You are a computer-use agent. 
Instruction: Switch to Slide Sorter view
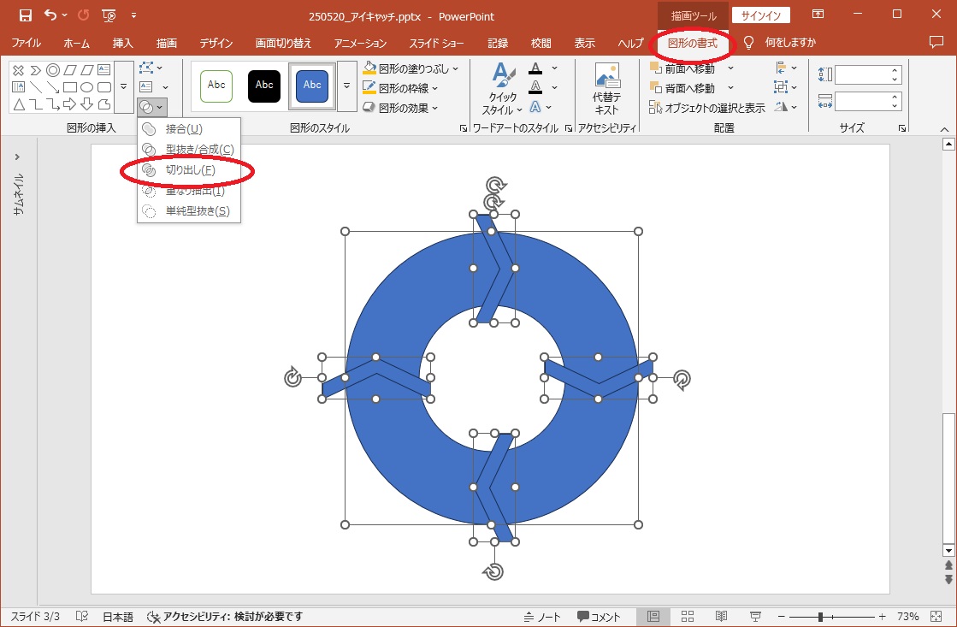(x=688, y=617)
